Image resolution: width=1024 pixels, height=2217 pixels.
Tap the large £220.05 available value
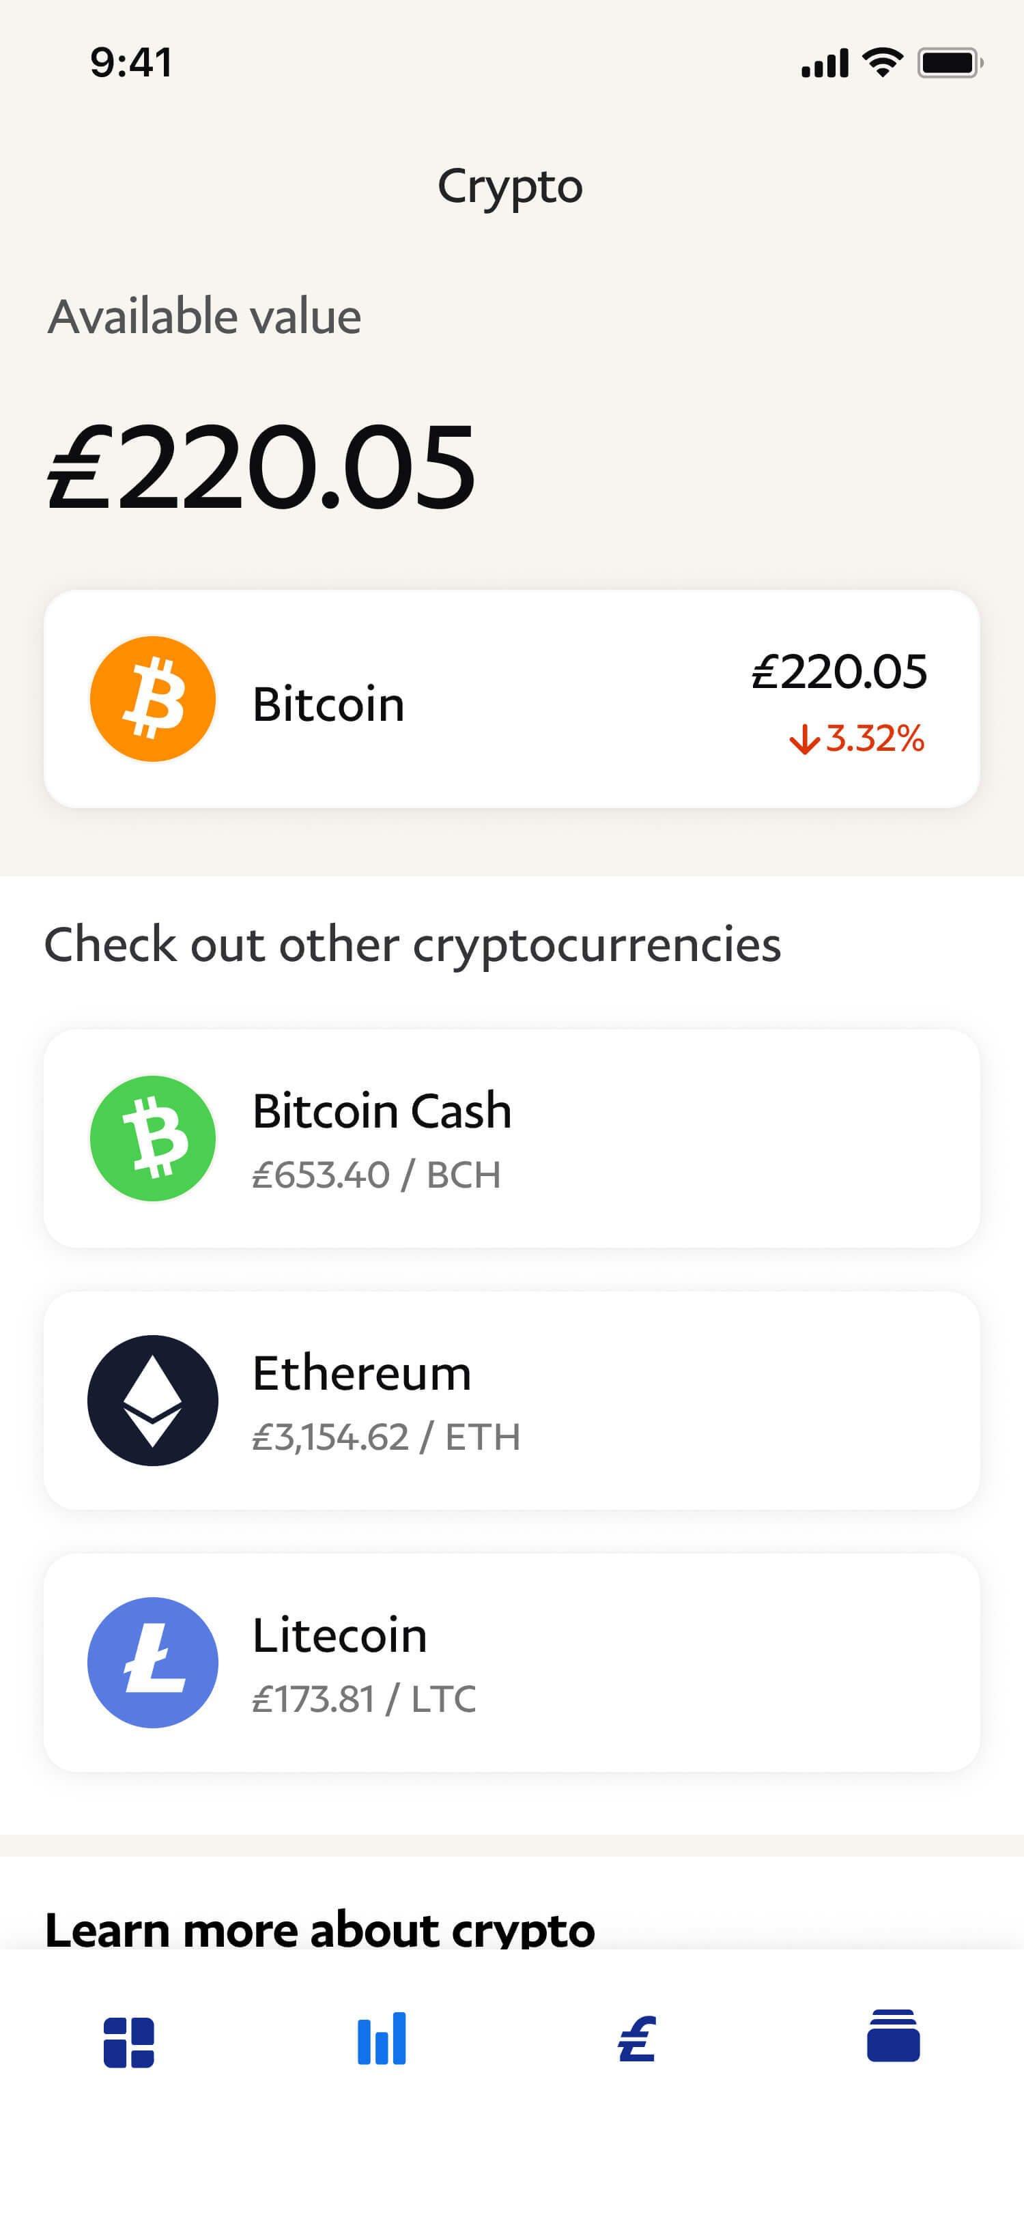point(261,468)
